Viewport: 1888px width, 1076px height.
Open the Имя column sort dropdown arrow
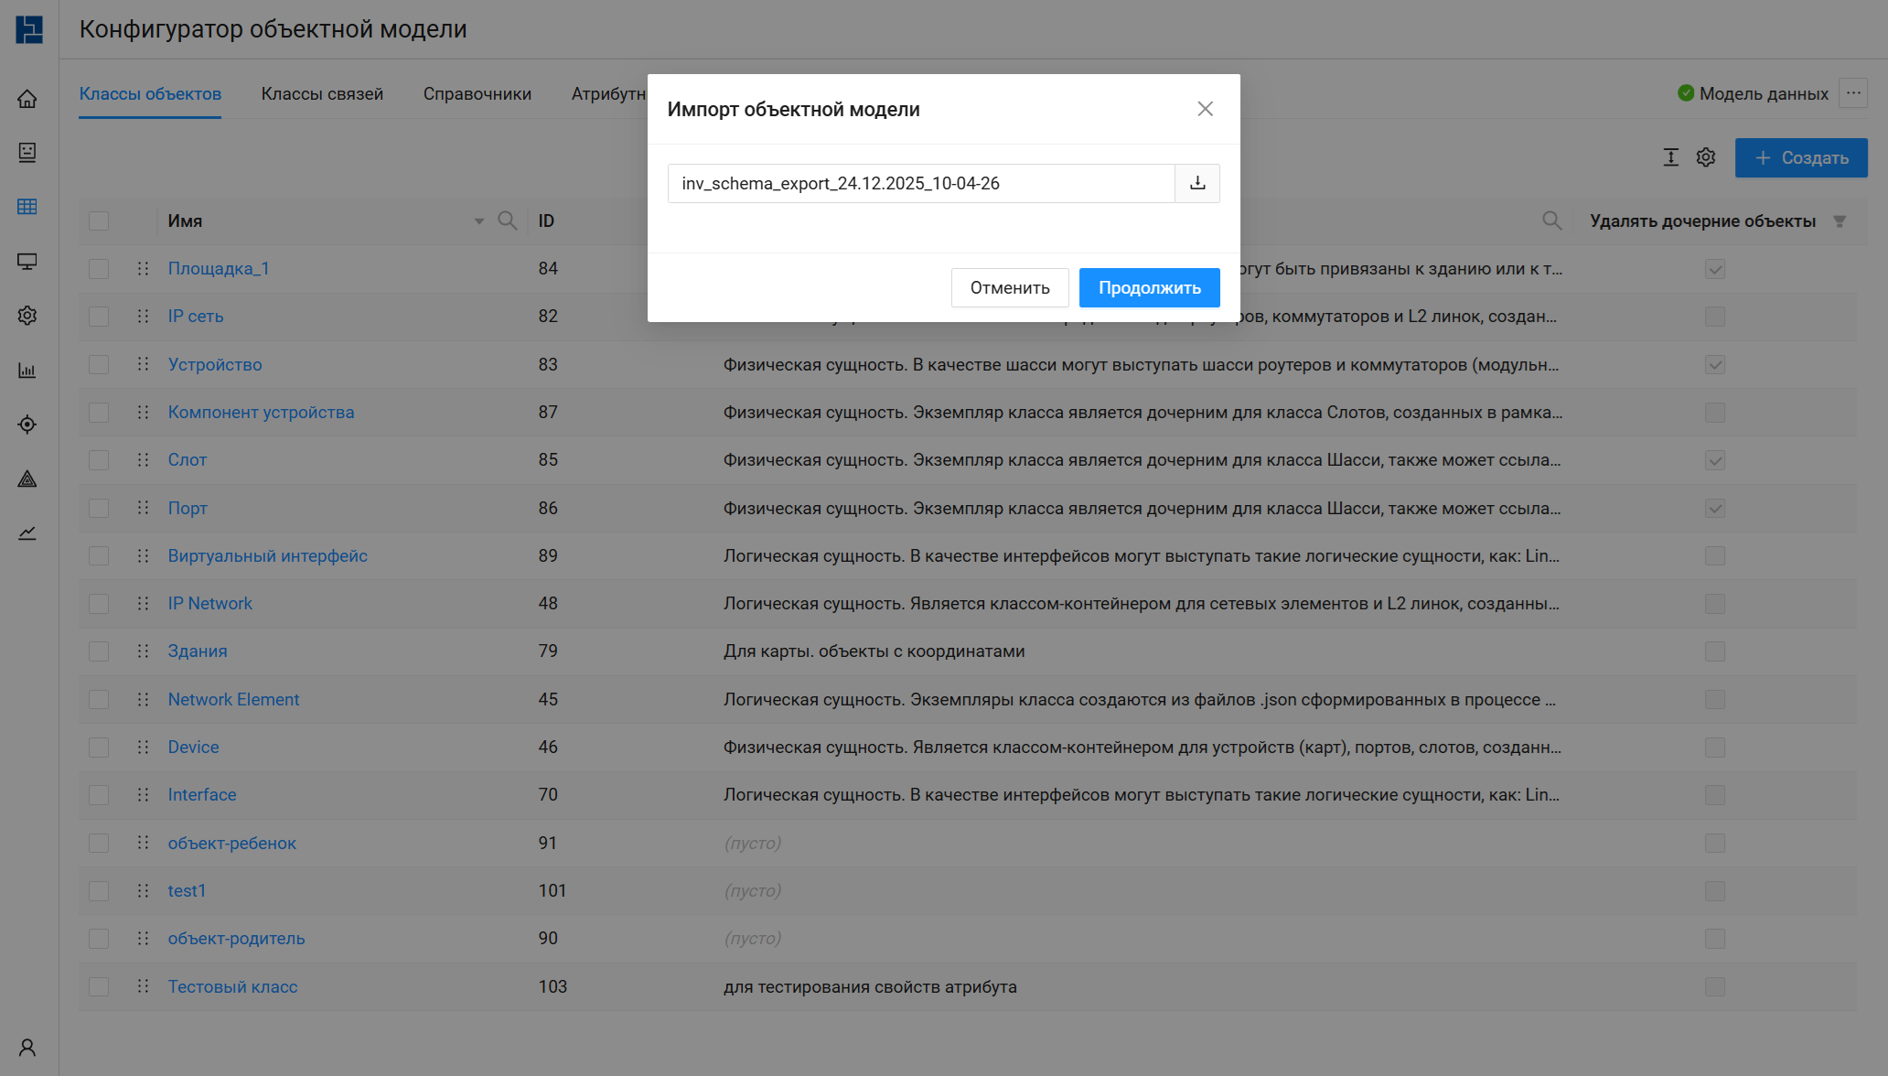pos(478,221)
